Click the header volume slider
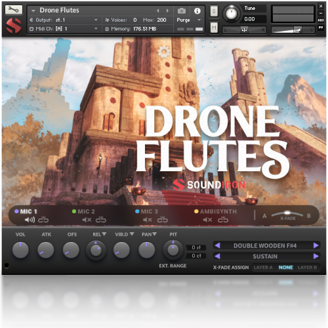This screenshot has height=328, width=328. click(293, 30)
